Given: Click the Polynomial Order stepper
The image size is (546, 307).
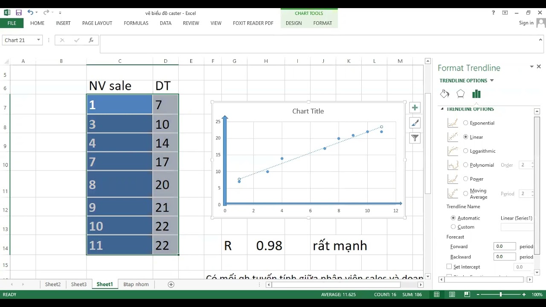Looking at the screenshot, I should 532,165.
